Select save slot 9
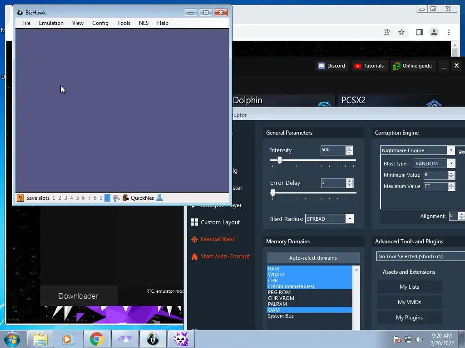 pyautogui.click(x=101, y=198)
